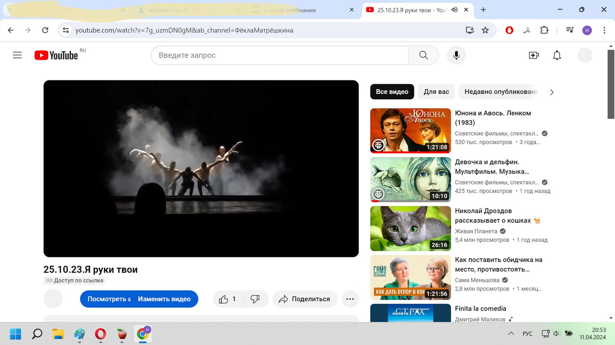Open the tab search dropdown arrow
This screenshot has height=345, width=615.
point(10,10)
